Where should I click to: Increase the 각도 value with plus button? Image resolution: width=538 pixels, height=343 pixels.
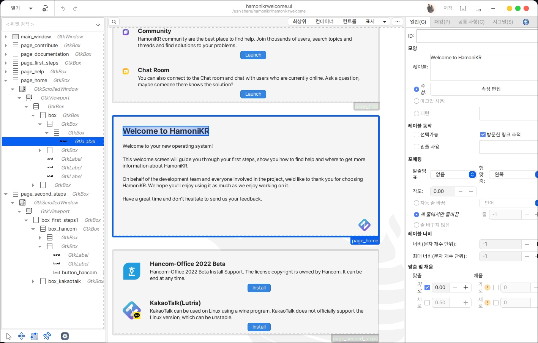click(471, 191)
